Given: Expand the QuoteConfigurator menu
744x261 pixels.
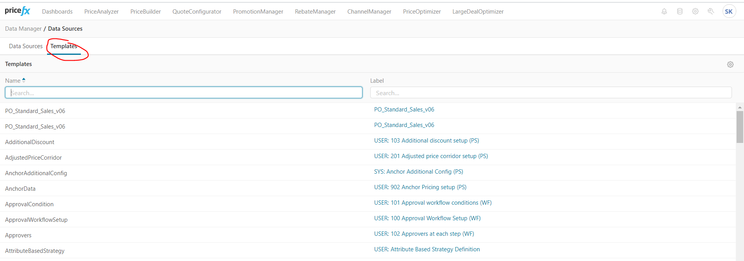Looking at the screenshot, I should [197, 12].
